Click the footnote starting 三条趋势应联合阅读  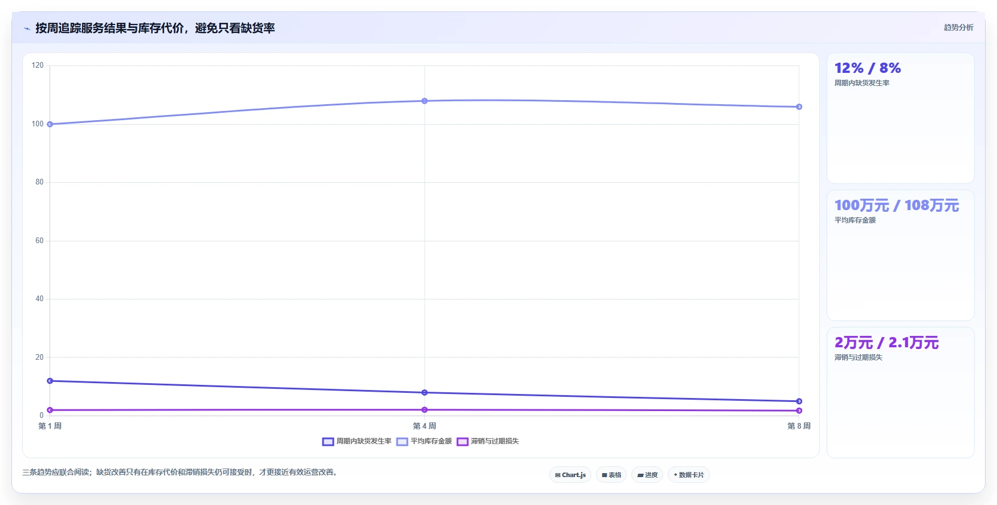click(x=181, y=472)
